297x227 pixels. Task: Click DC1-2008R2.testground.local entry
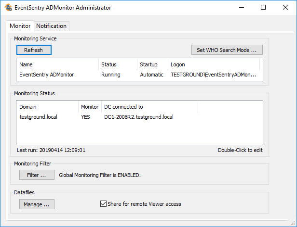[x=139, y=117]
